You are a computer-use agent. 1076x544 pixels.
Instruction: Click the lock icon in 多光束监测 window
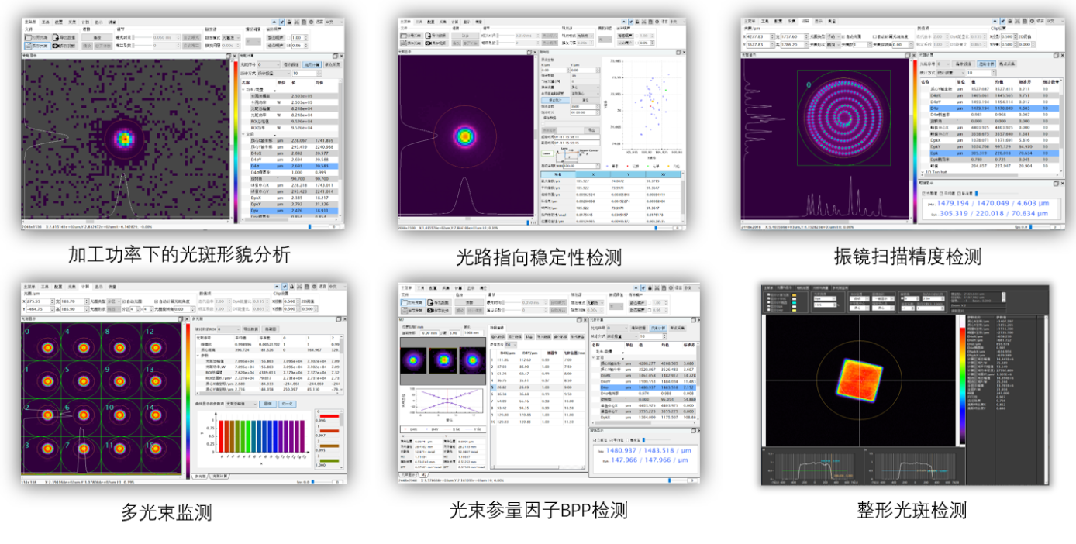coord(292,287)
